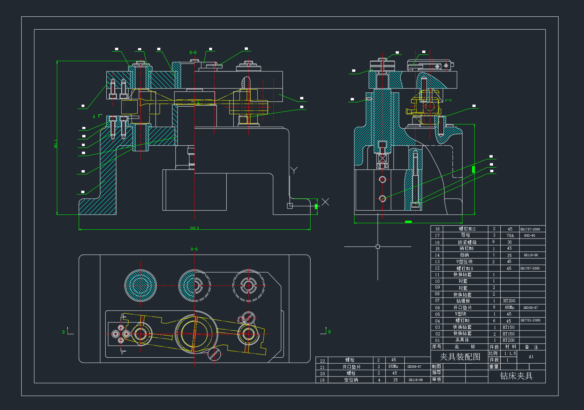584x410 pixels.
Task: Select 衬套 in row 09
Action: (x=463, y=288)
